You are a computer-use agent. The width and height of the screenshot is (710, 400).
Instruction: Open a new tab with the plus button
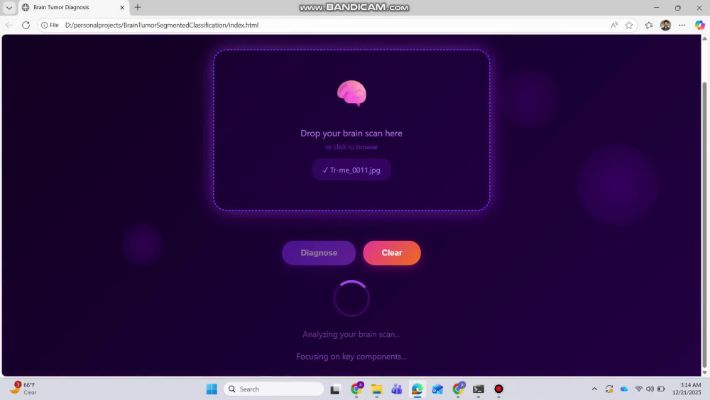pos(138,7)
